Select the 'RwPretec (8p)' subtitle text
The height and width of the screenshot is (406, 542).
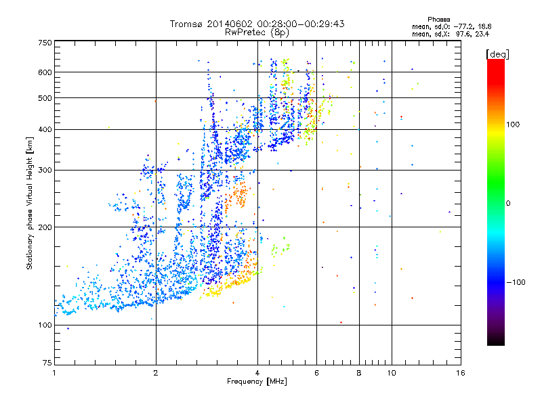point(257,32)
